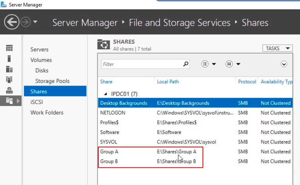
Task: Expand the filter options chevron
Action: click(284, 64)
